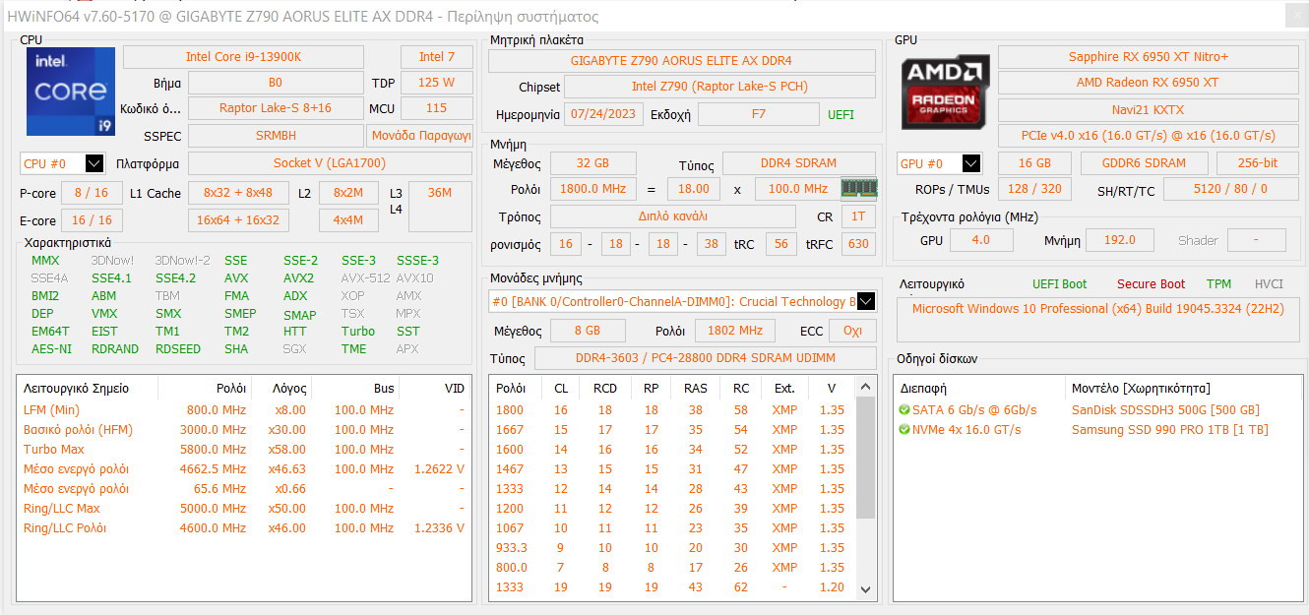Click the Socket V (LGA1700) platform field

[330, 163]
